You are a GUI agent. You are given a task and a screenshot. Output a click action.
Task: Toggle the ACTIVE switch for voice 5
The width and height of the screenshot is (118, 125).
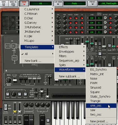(x=105, y=18)
